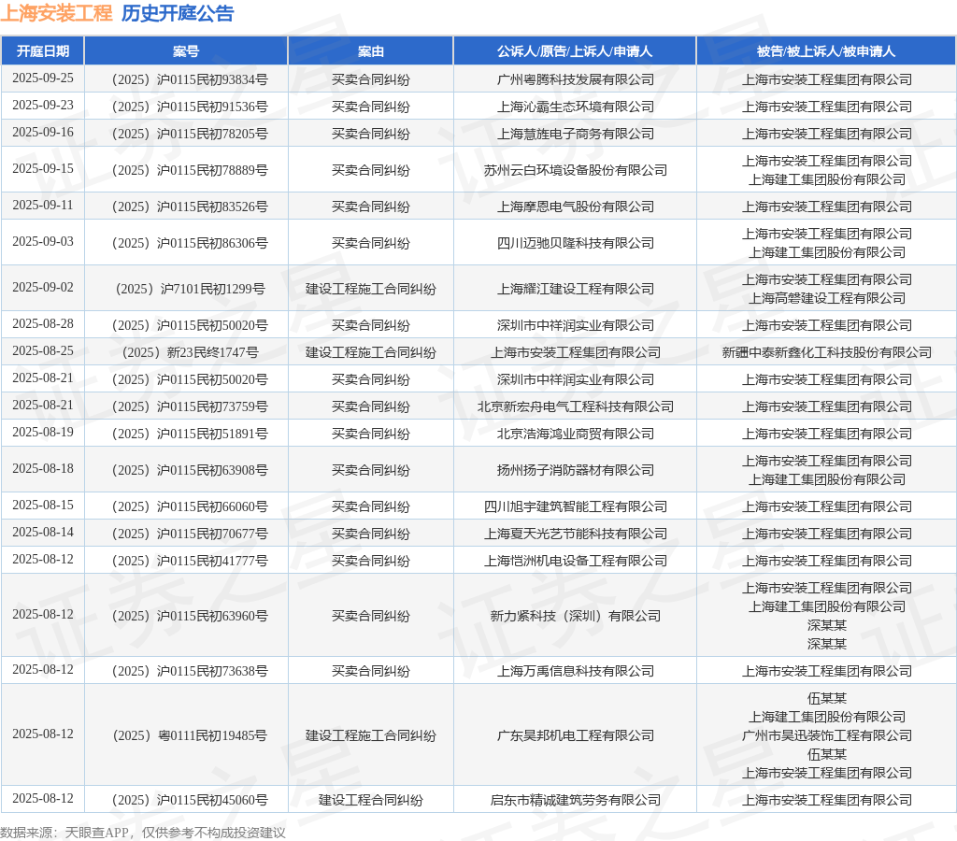
Task: Select the 被告/被上诉人/被申请人 column header
Action: coord(826,51)
